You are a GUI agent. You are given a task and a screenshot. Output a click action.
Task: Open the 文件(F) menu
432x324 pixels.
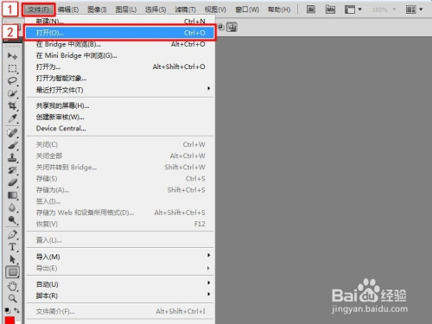click(x=39, y=10)
